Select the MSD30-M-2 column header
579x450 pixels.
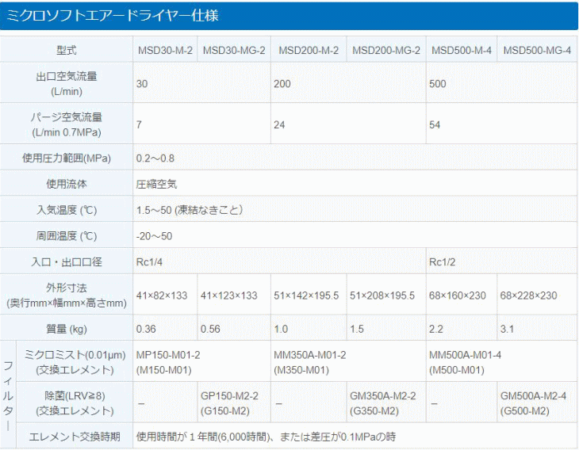(164, 51)
